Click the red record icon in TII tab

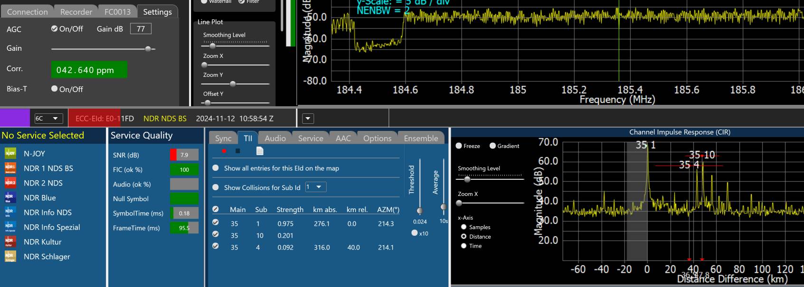click(x=224, y=151)
